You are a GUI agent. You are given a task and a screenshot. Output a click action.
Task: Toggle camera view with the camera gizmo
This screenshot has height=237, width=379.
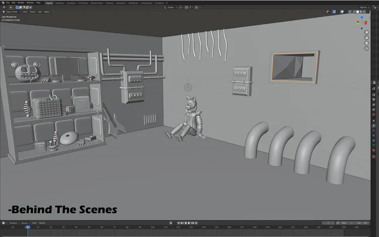tap(366, 43)
